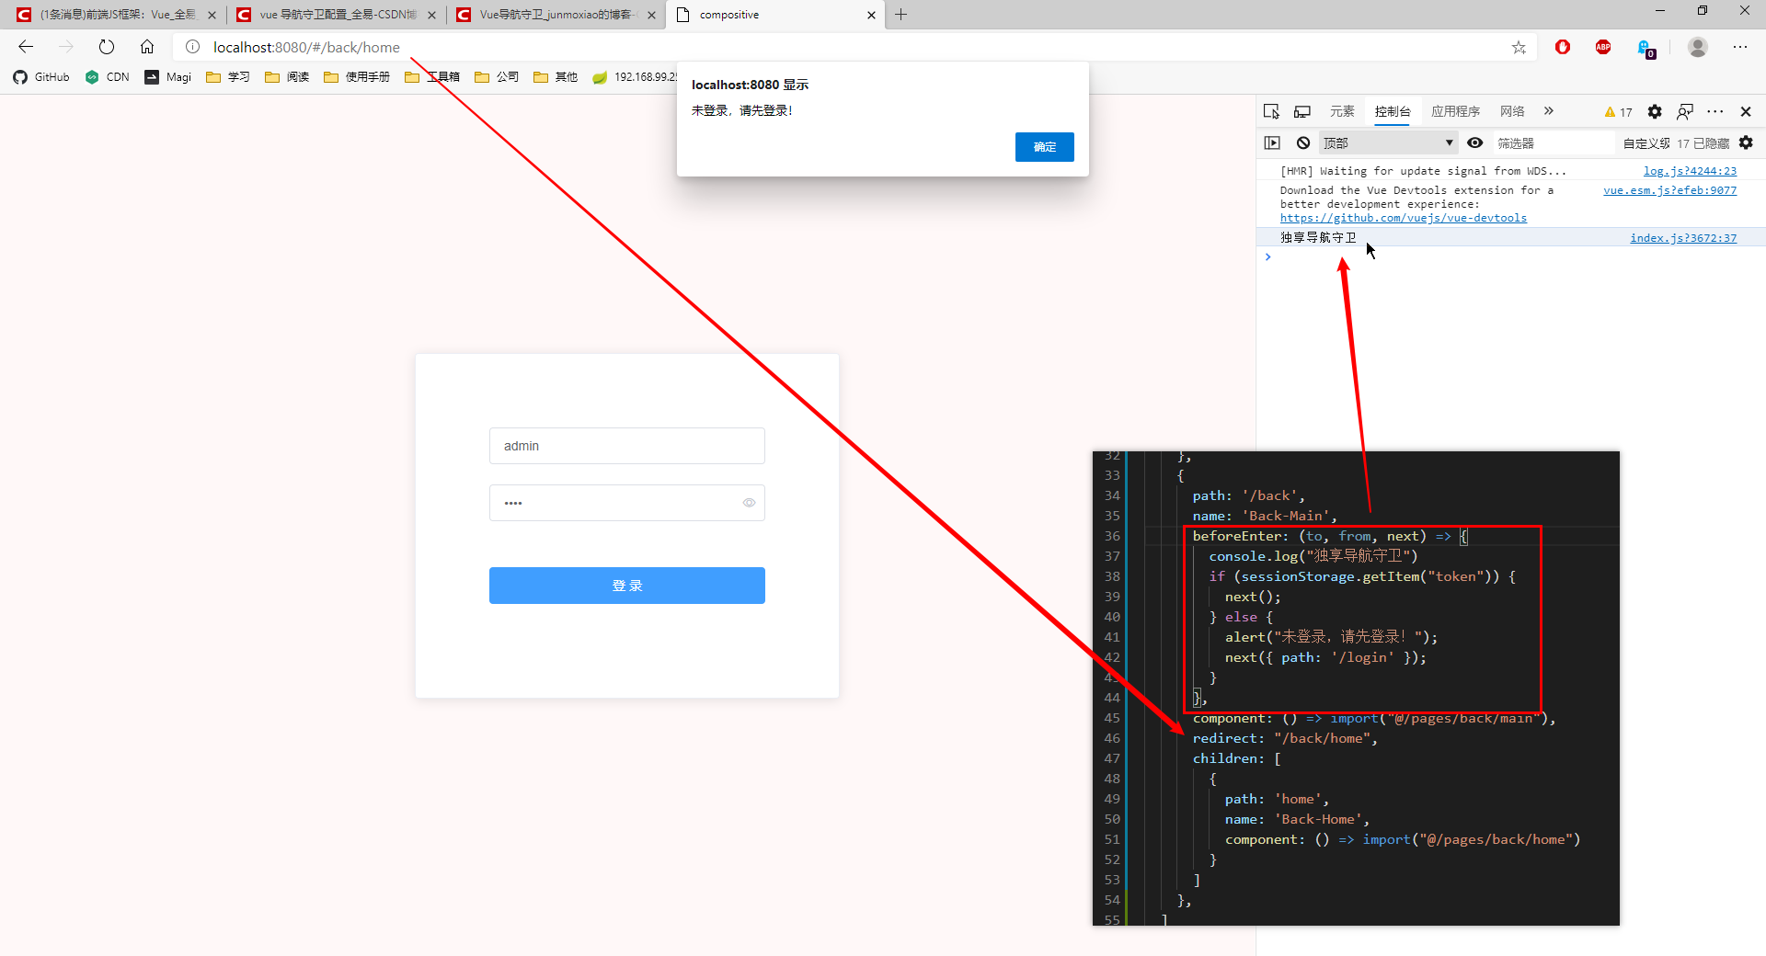This screenshot has width=1766, height=956.
Task: Close the compositive browser tab
Action: click(x=871, y=15)
